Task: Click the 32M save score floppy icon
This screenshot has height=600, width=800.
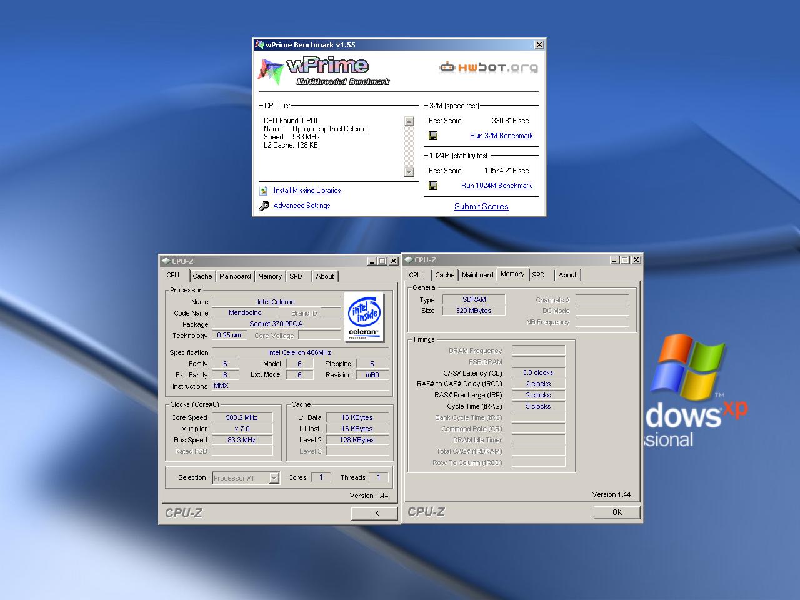Action: [x=433, y=136]
